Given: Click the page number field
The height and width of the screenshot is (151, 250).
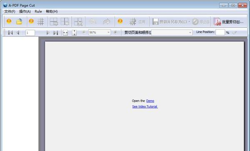Looking at the screenshot, I should point(30,33).
